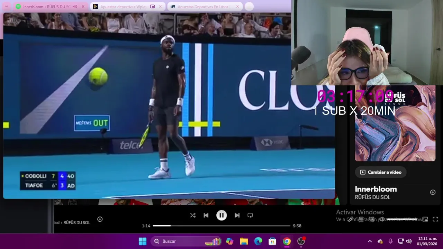
Task: Close the Apuestas Deportivas En Línea tab
Action: point(238,7)
